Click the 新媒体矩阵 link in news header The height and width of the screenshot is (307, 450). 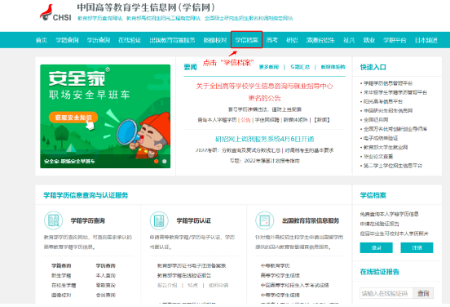[x=333, y=67]
